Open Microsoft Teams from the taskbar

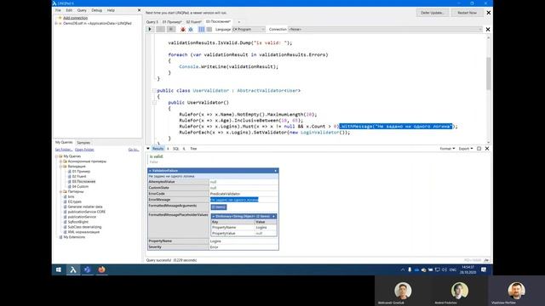(x=87, y=269)
